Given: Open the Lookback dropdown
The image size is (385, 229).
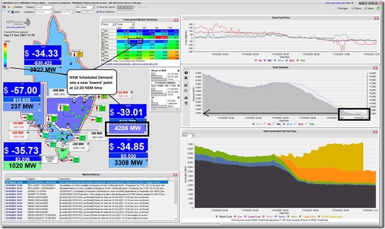Looking at the screenshot, I should tap(44, 11).
